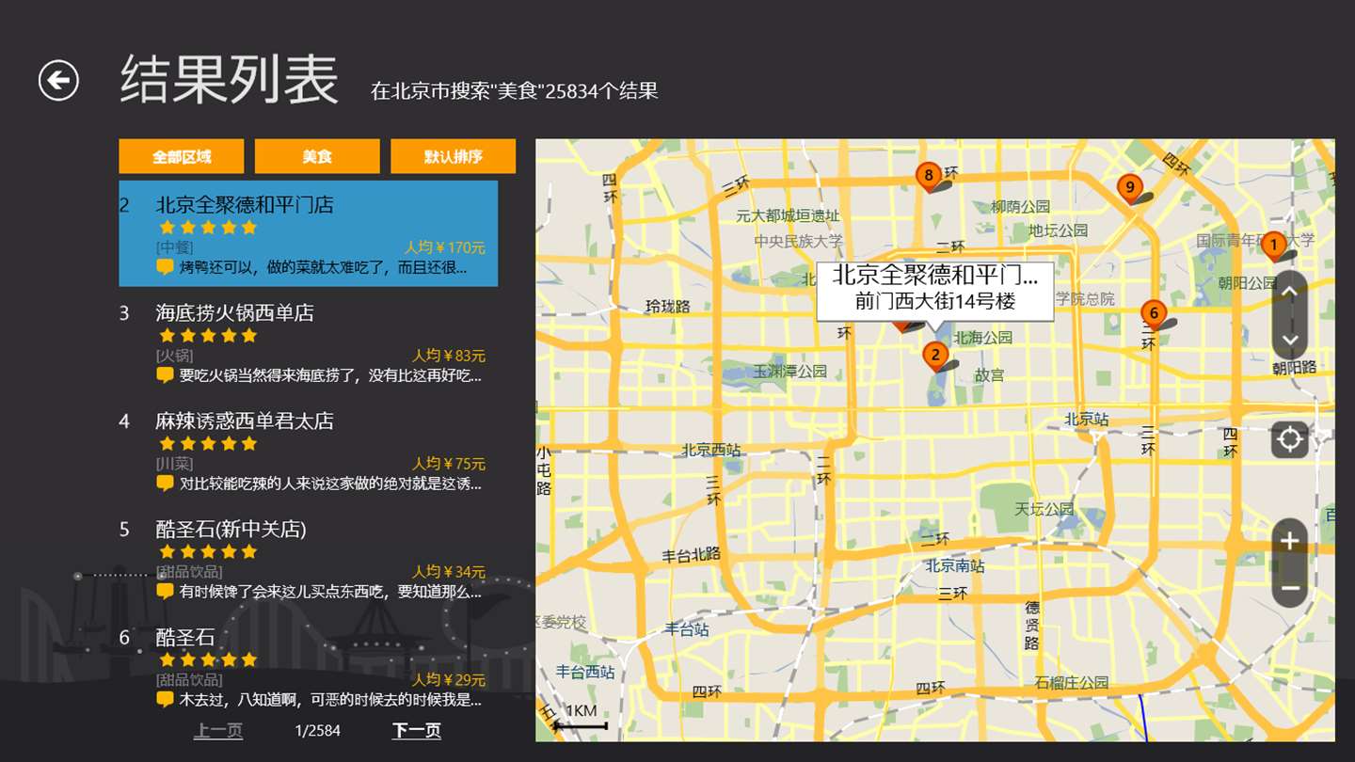Viewport: 1355px width, 762px height.
Task: Click 北京西站 label on the map
Action: click(x=711, y=450)
